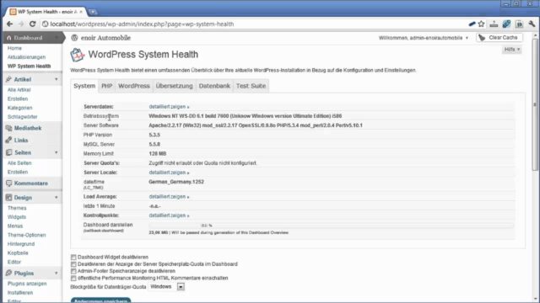Expand Serverdaten 'detailliert zeigen' link

click(x=169, y=107)
